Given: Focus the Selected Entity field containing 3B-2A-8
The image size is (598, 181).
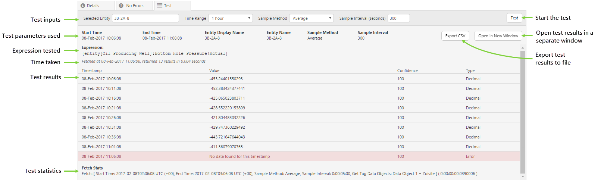Looking at the screenshot, I should tap(145, 18).
